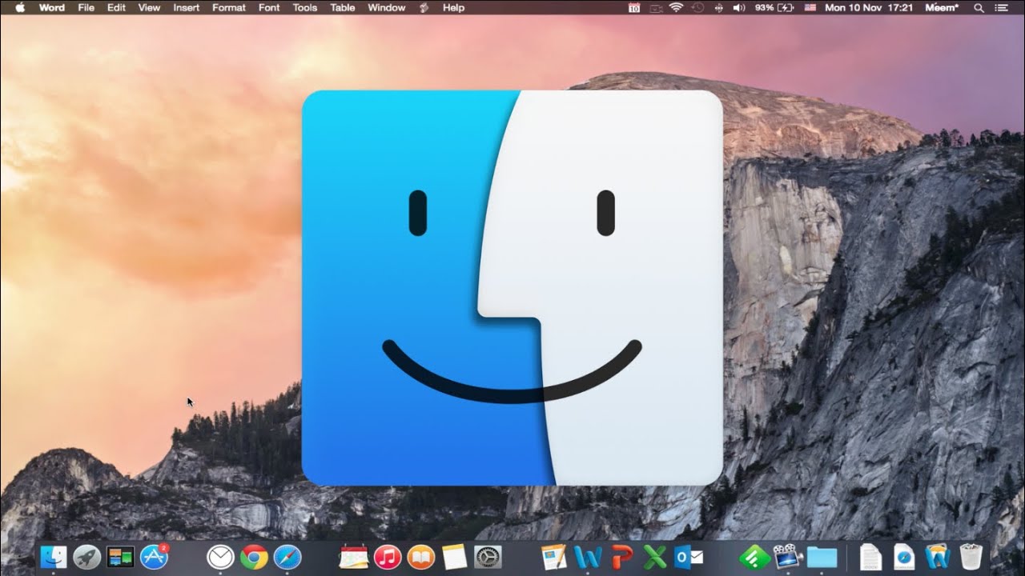This screenshot has width=1025, height=576.
Task: Open the Calendar app in Dock
Action: coord(354,557)
